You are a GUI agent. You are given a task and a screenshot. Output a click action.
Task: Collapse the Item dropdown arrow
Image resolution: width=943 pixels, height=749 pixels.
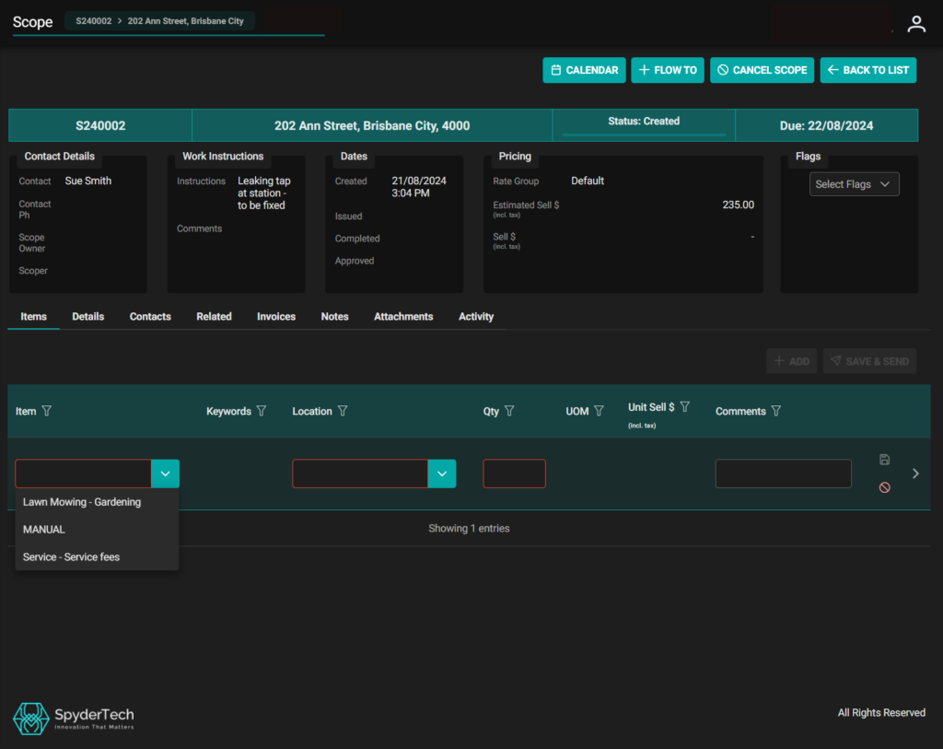click(165, 474)
